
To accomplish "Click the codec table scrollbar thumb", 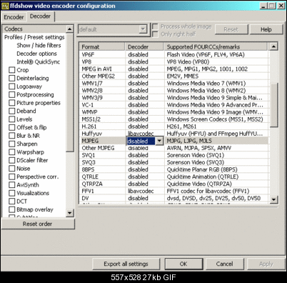I will pyautogui.click(x=273, y=105).
